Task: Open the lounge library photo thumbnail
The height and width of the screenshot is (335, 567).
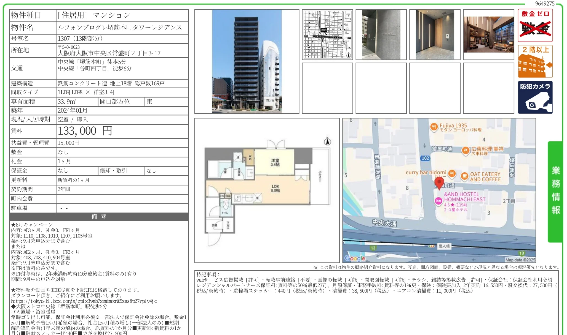Action: tap(489, 34)
